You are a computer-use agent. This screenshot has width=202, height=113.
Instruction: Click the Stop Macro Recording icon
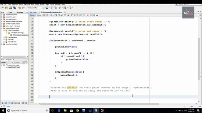pos(91,15)
